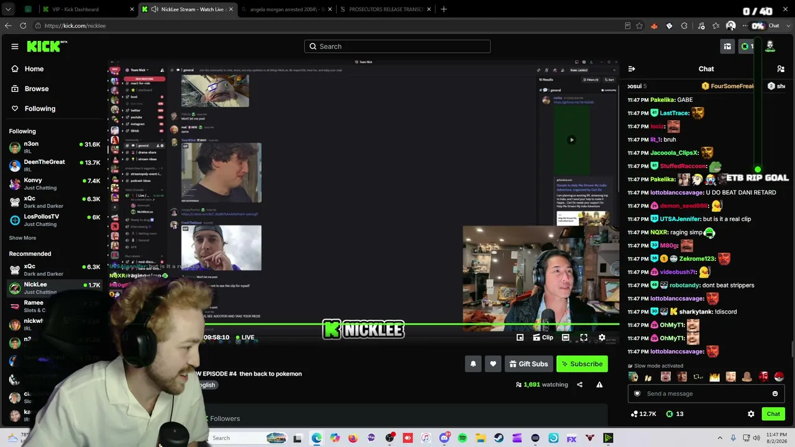795x447 pixels.
Task: Switch to VIP - Kick Dashboard tab
Action: (x=88, y=9)
